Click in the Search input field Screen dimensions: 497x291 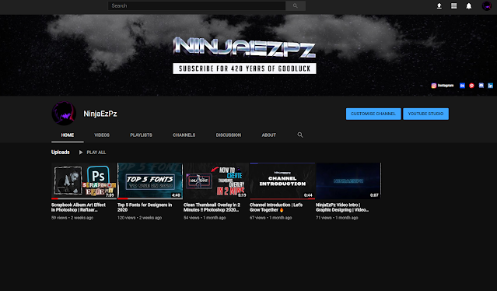click(197, 5)
